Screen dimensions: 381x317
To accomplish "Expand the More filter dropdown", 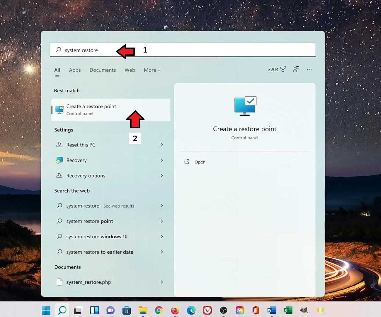I will (x=152, y=70).
